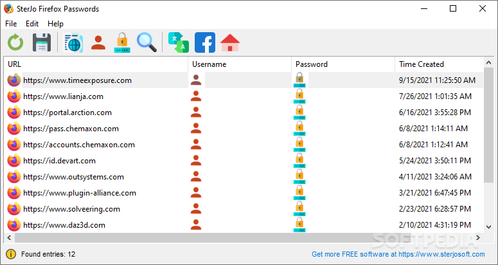Viewport: 498px width, 265px height.
Task: Sort by the Password column header
Action: tap(343, 64)
